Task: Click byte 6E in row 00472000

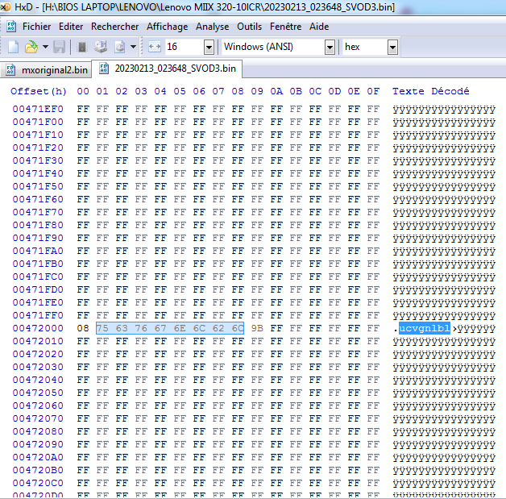Action: [180, 328]
